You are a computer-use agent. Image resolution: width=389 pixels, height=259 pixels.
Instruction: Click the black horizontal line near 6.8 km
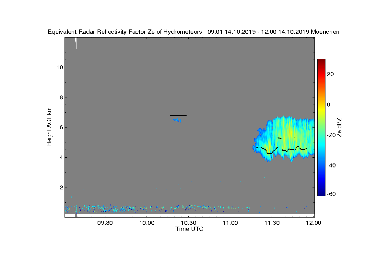coord(179,115)
